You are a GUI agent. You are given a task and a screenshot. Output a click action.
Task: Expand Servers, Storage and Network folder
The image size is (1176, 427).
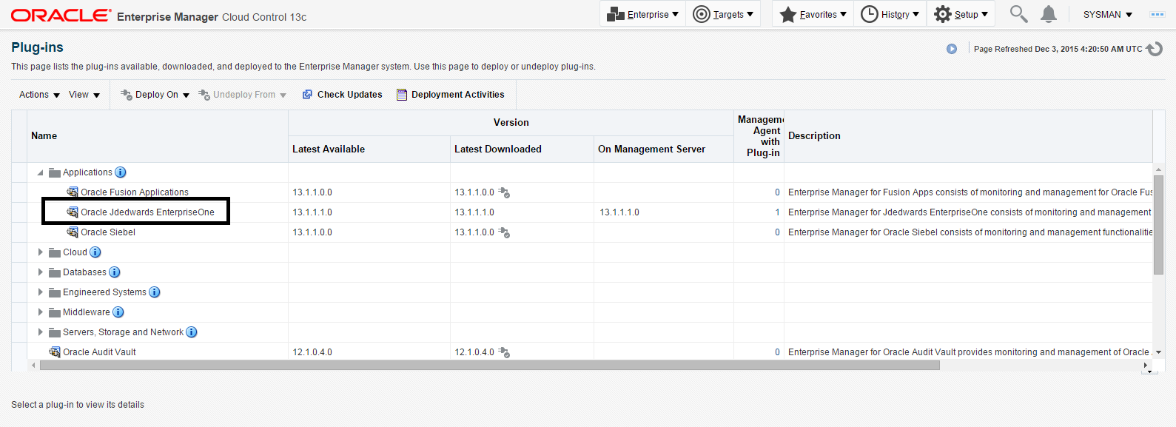tap(40, 332)
